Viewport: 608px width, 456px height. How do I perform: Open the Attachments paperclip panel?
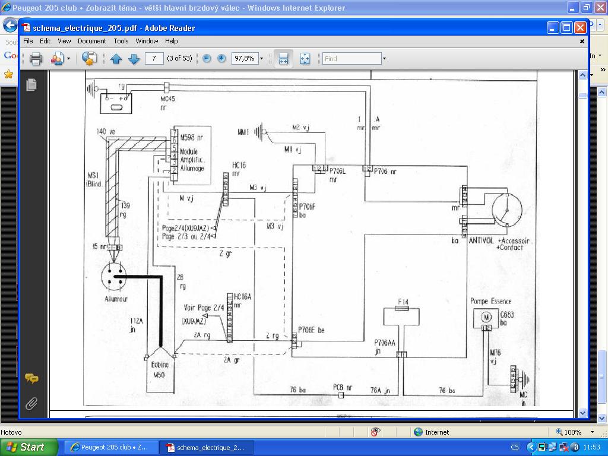tap(31, 404)
